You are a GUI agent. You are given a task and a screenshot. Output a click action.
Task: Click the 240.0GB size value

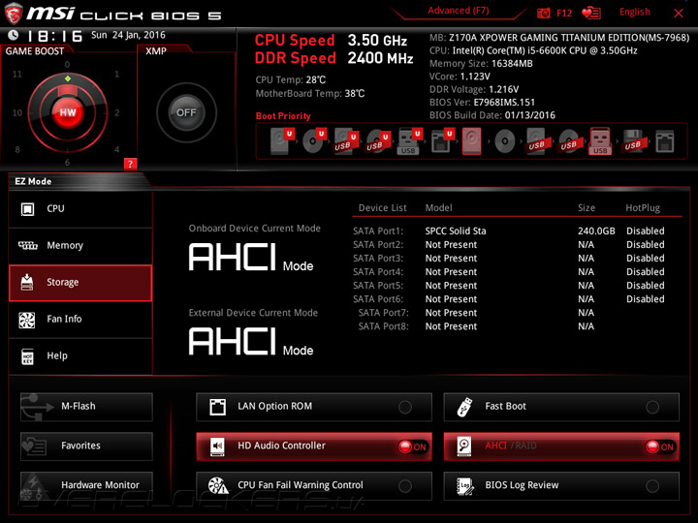click(596, 231)
